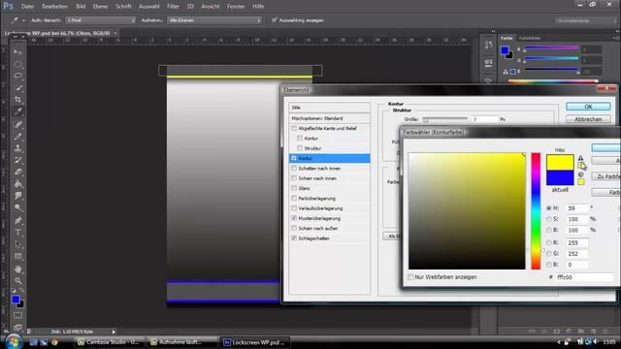Select the Eraser tool
This screenshot has width=621, height=349.
(18, 173)
